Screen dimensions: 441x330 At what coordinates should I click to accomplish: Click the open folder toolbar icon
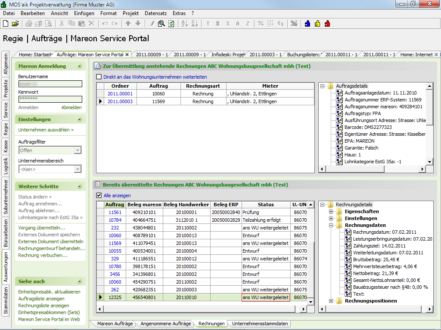(x=16, y=24)
